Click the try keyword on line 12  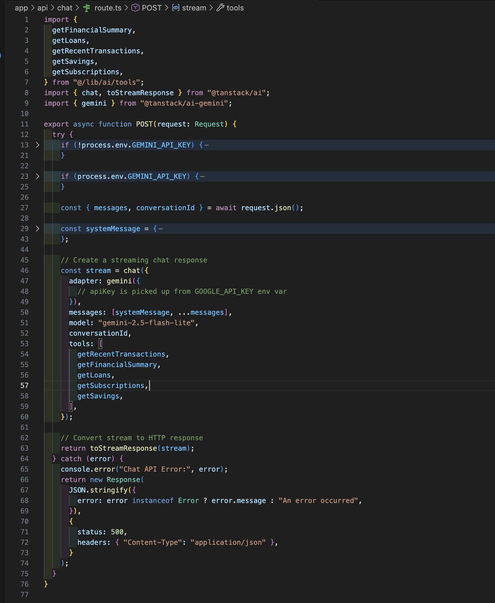coord(58,134)
